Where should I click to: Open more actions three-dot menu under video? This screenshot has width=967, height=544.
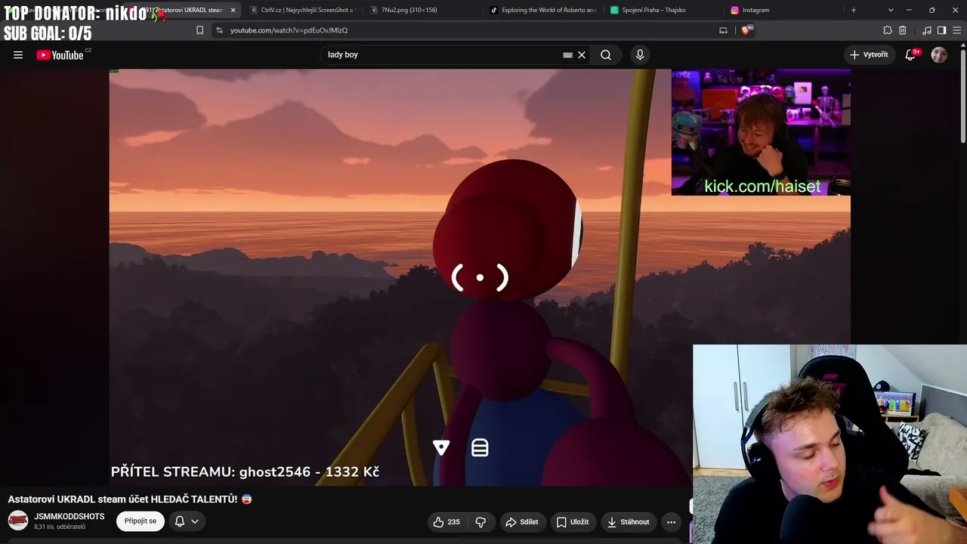click(671, 522)
